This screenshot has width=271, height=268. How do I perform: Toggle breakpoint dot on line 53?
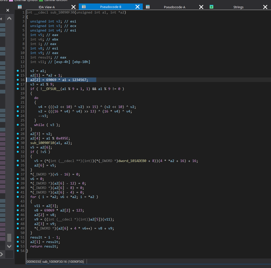click(18, 246)
